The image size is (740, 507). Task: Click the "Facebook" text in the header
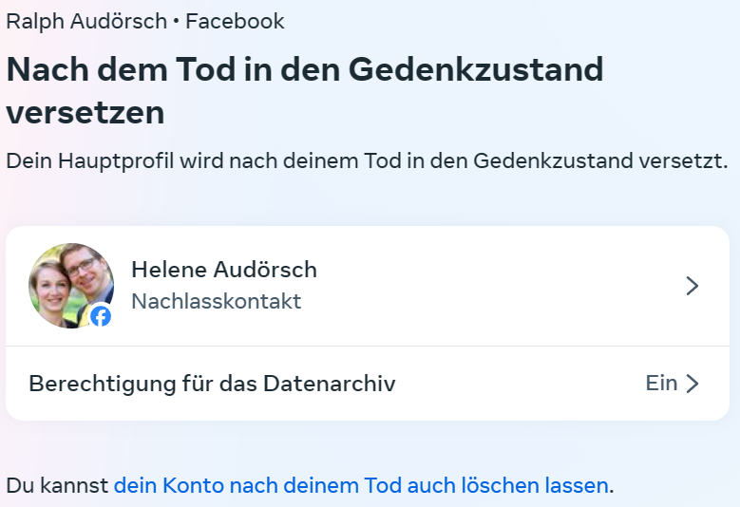(235, 21)
